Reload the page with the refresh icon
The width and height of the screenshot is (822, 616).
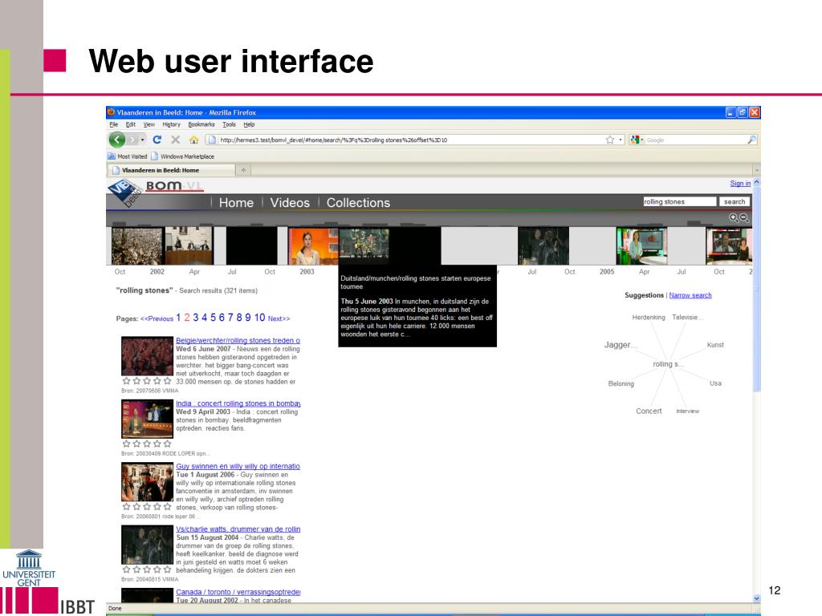coord(157,140)
